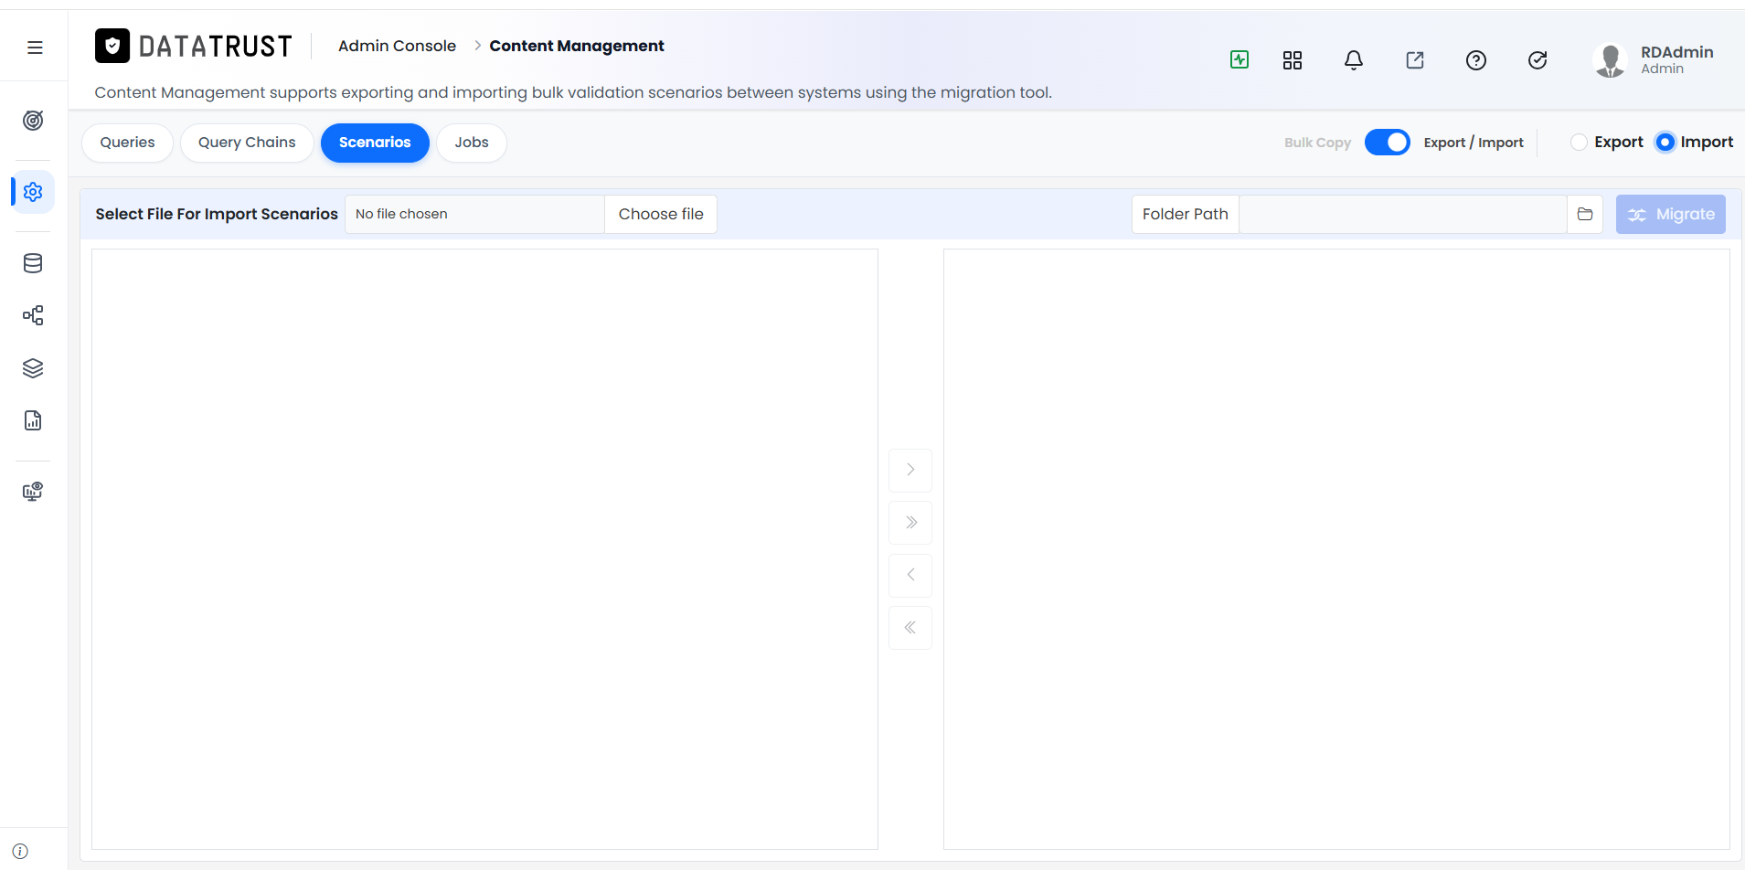Click the Export / Import label
Viewport: 1745px width, 870px height.
click(1474, 143)
